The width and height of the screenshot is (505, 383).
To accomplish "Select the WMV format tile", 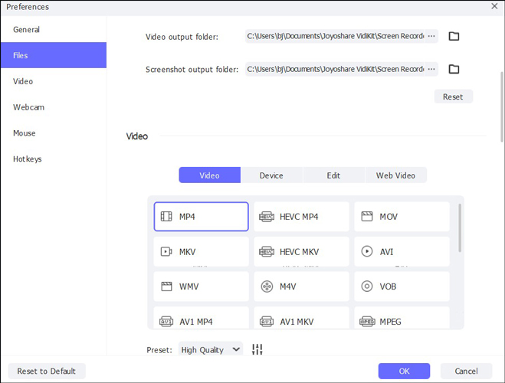I will tap(202, 286).
